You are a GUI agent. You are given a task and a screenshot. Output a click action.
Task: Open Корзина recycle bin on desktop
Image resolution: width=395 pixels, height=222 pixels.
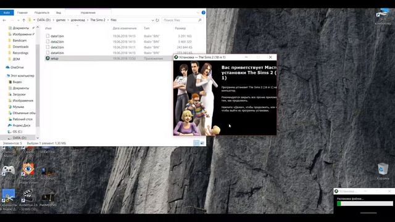pos(383,171)
